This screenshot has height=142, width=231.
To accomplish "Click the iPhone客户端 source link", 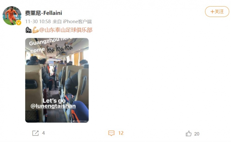I will (77, 22).
